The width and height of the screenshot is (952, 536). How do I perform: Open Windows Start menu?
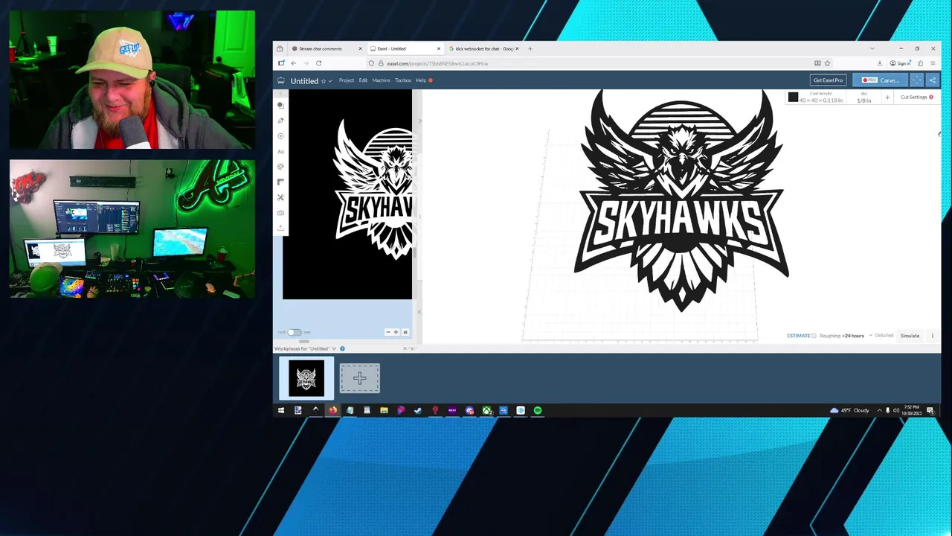click(x=281, y=410)
